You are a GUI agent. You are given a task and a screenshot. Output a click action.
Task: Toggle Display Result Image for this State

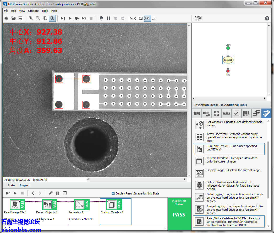click(x=113, y=193)
